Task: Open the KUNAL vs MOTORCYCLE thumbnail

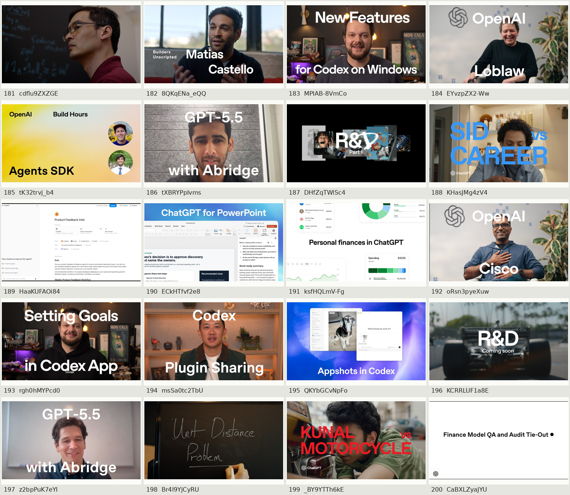Action: tap(356, 440)
